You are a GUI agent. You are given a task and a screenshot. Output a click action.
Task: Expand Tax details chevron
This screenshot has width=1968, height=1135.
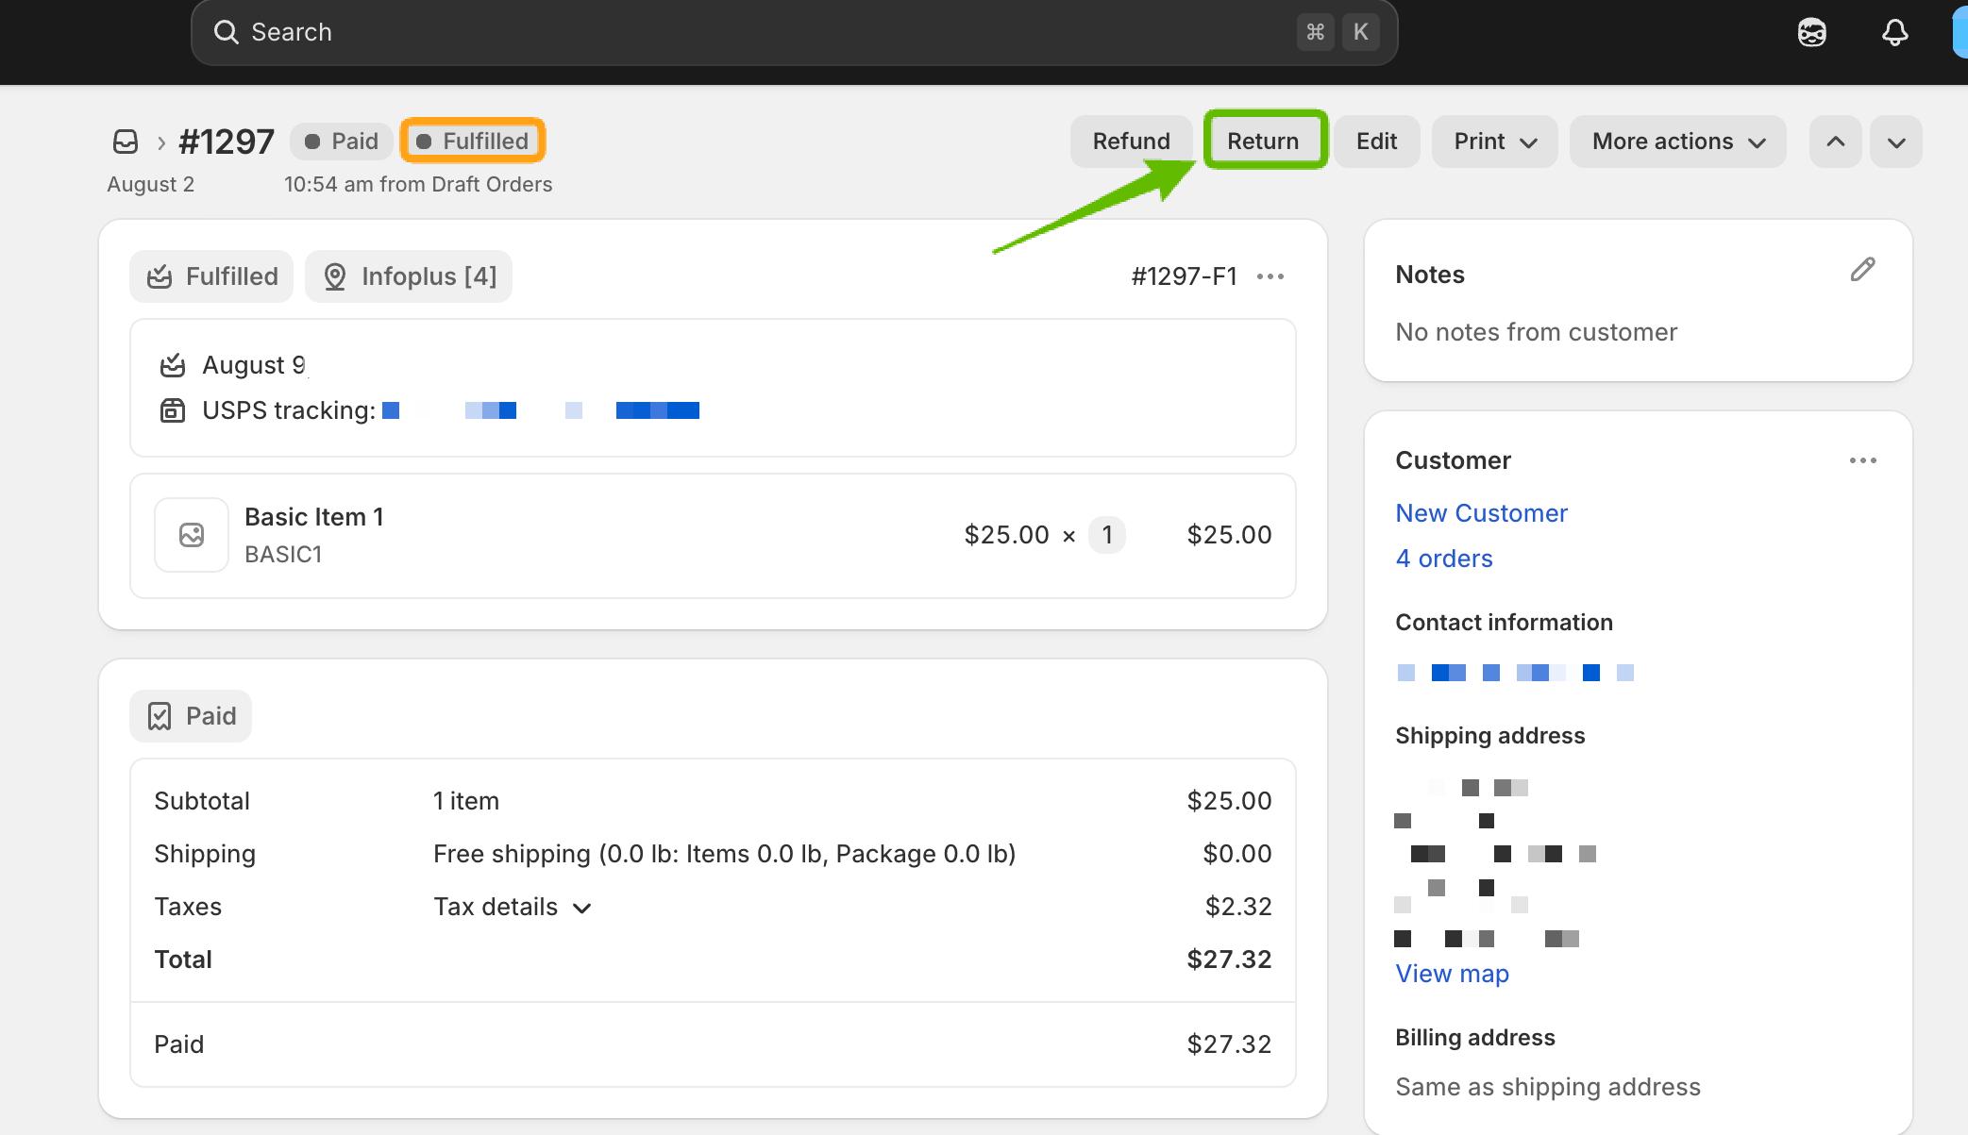581,908
